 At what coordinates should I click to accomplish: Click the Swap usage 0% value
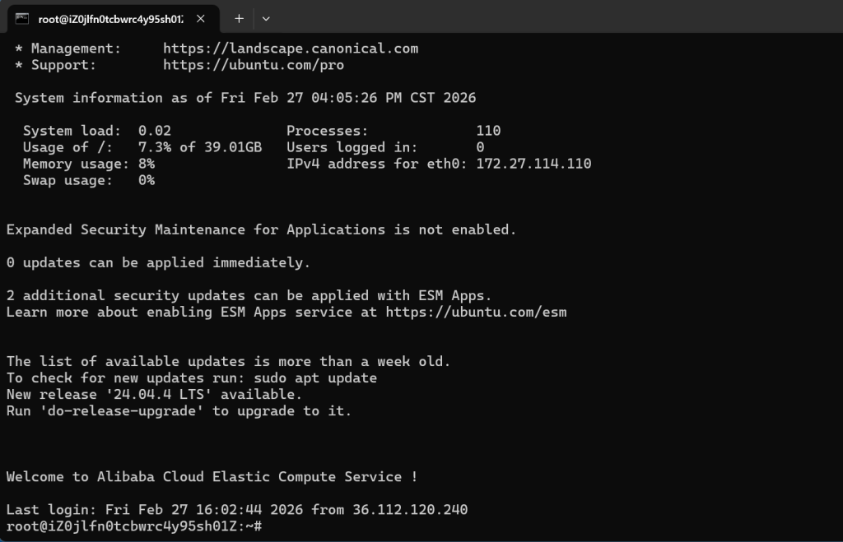(x=147, y=180)
